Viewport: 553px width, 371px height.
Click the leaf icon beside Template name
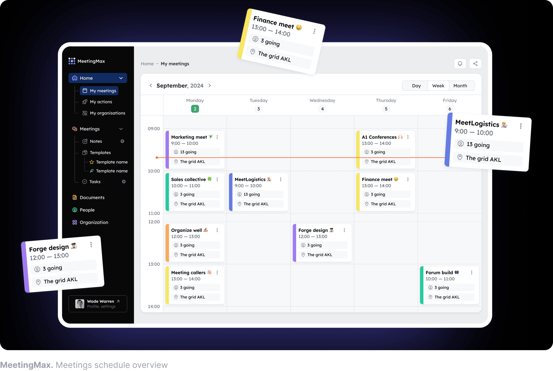[x=92, y=171]
